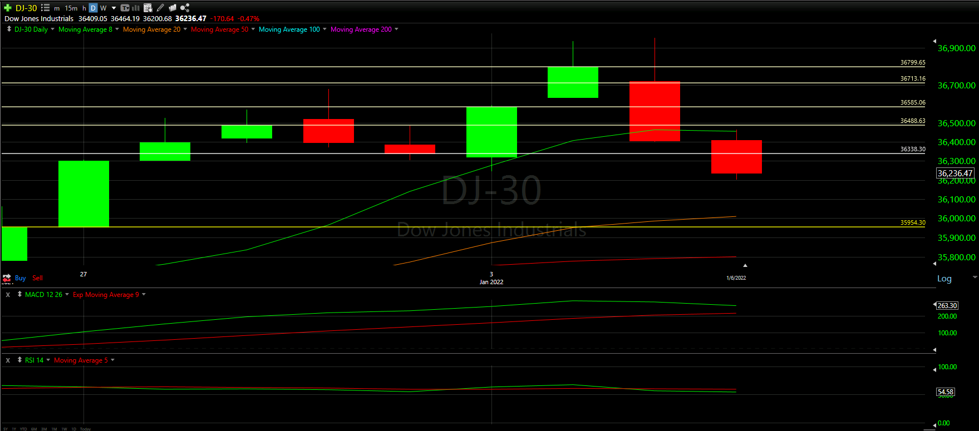The image size is (979, 431).
Task: Select the 1D range at bottom
Action: [74, 429]
